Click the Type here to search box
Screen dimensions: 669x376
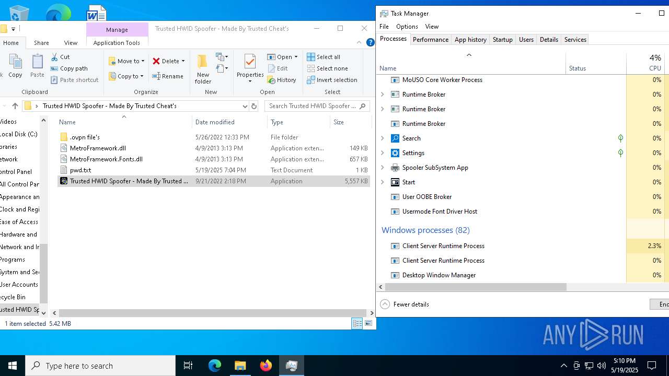click(100, 366)
